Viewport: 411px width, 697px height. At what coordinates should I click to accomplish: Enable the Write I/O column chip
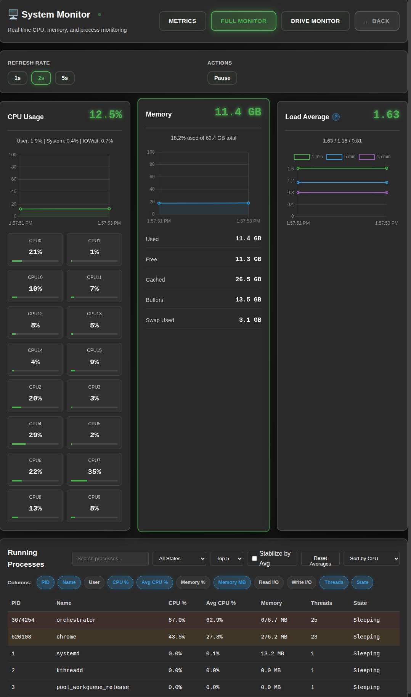pos(302,582)
